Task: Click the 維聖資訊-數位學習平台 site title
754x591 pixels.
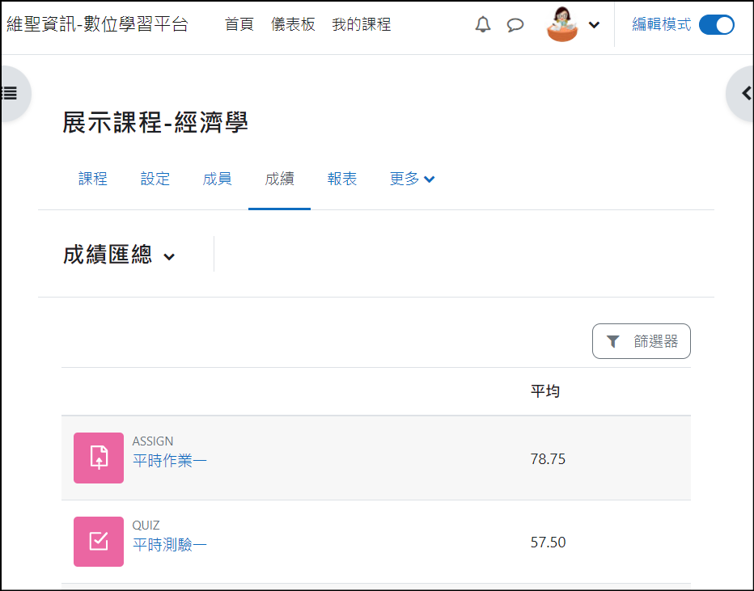Action: click(97, 25)
